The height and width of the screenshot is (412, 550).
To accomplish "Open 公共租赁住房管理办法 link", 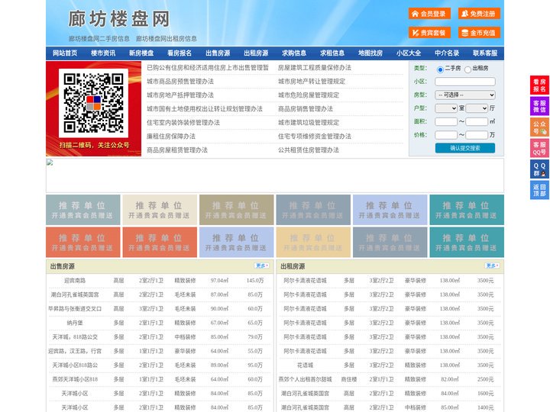I will click(x=309, y=150).
